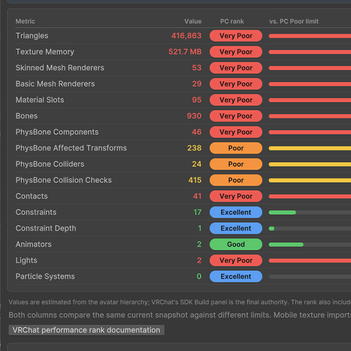Select the 521.7 MB value
Viewport: 351px width, 351px height.
[185, 51]
